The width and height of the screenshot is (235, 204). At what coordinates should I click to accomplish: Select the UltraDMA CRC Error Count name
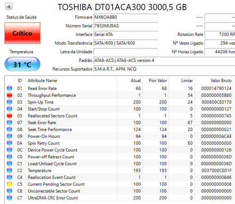(x=53, y=198)
